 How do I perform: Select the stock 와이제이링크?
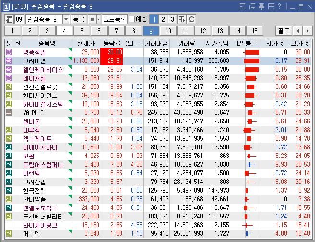pyautogui.click(x=40, y=225)
